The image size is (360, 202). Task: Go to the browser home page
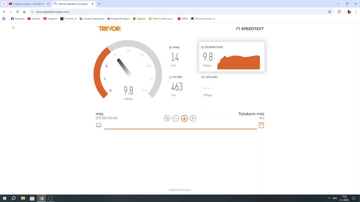click(24, 12)
